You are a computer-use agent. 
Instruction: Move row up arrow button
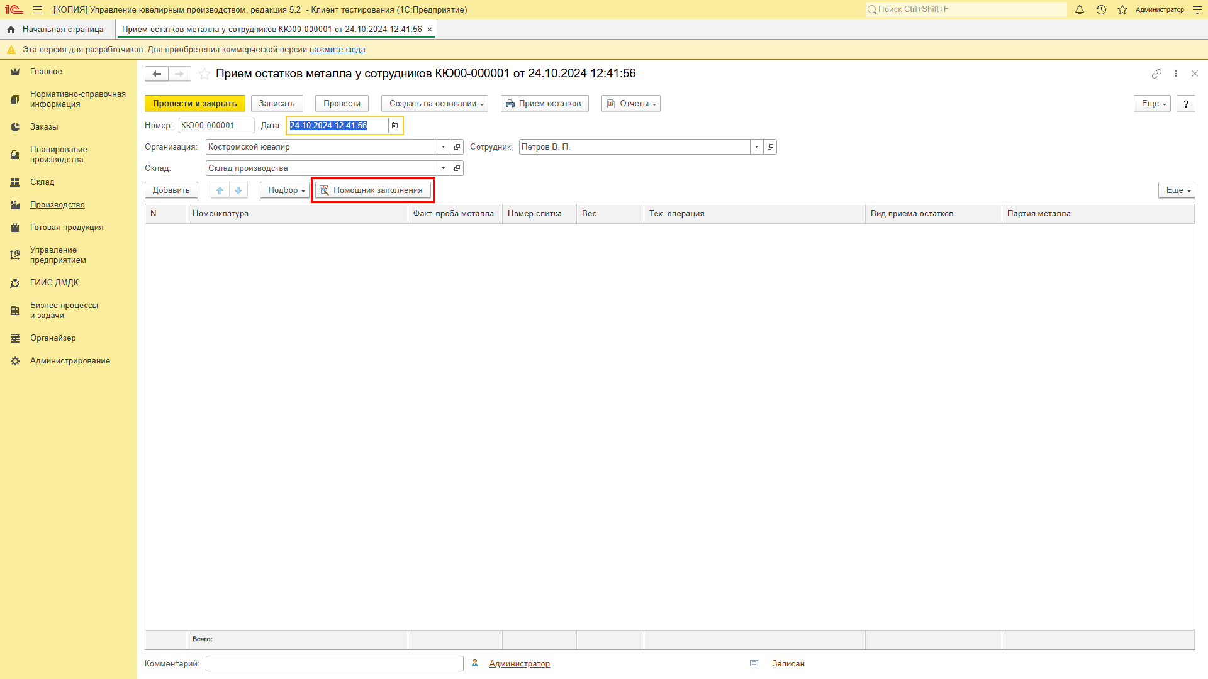pos(220,190)
